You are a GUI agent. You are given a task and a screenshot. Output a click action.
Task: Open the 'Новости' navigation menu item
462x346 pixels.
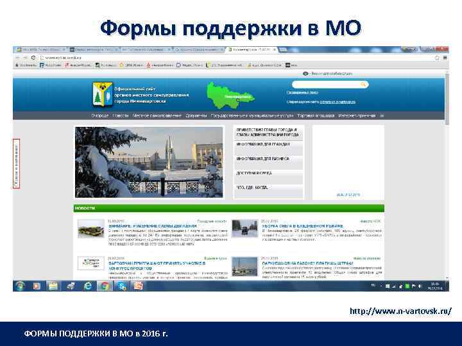coord(121,115)
